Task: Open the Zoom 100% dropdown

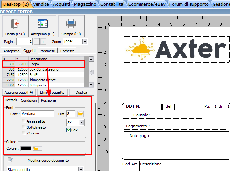Action: tap(85, 42)
